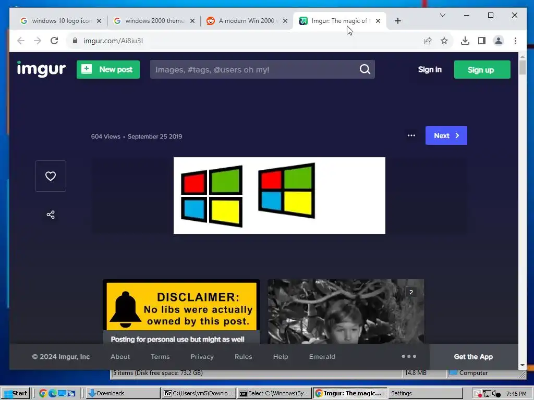This screenshot has height=400, width=534.
Task: Click the Terms footer link
Action: pos(160,356)
